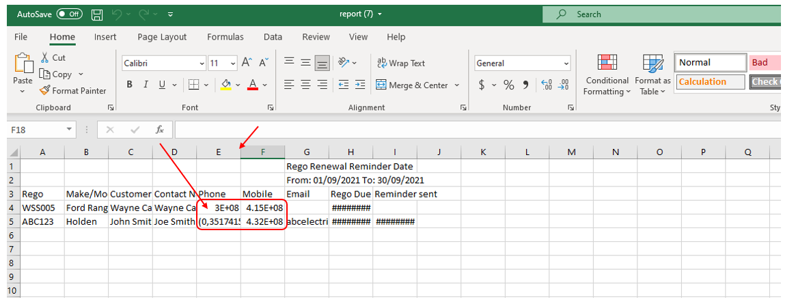Toggle Italic formatting
The height and width of the screenshot is (306, 796).
[146, 85]
